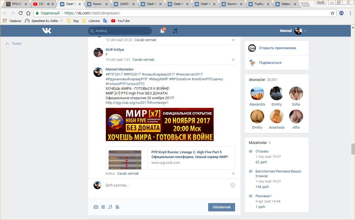Attach a document file icon

click(117, 207)
